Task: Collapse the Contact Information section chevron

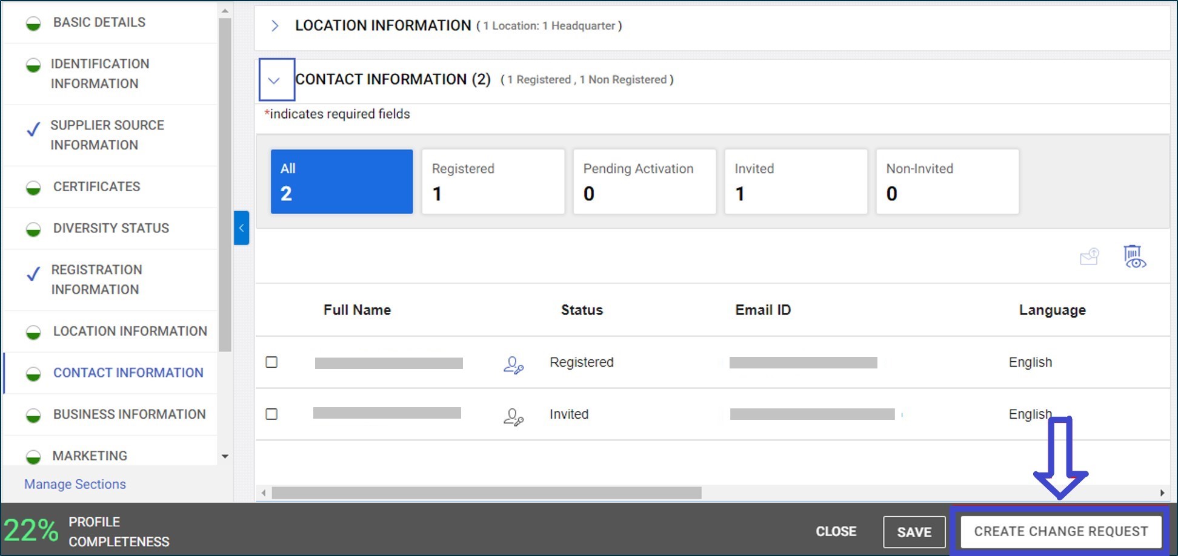Action: tap(274, 80)
